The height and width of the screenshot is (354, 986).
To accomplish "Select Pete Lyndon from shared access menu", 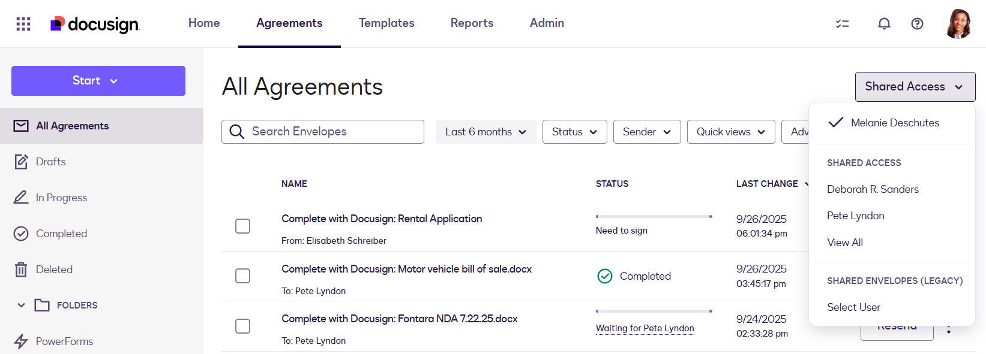I will [x=855, y=216].
